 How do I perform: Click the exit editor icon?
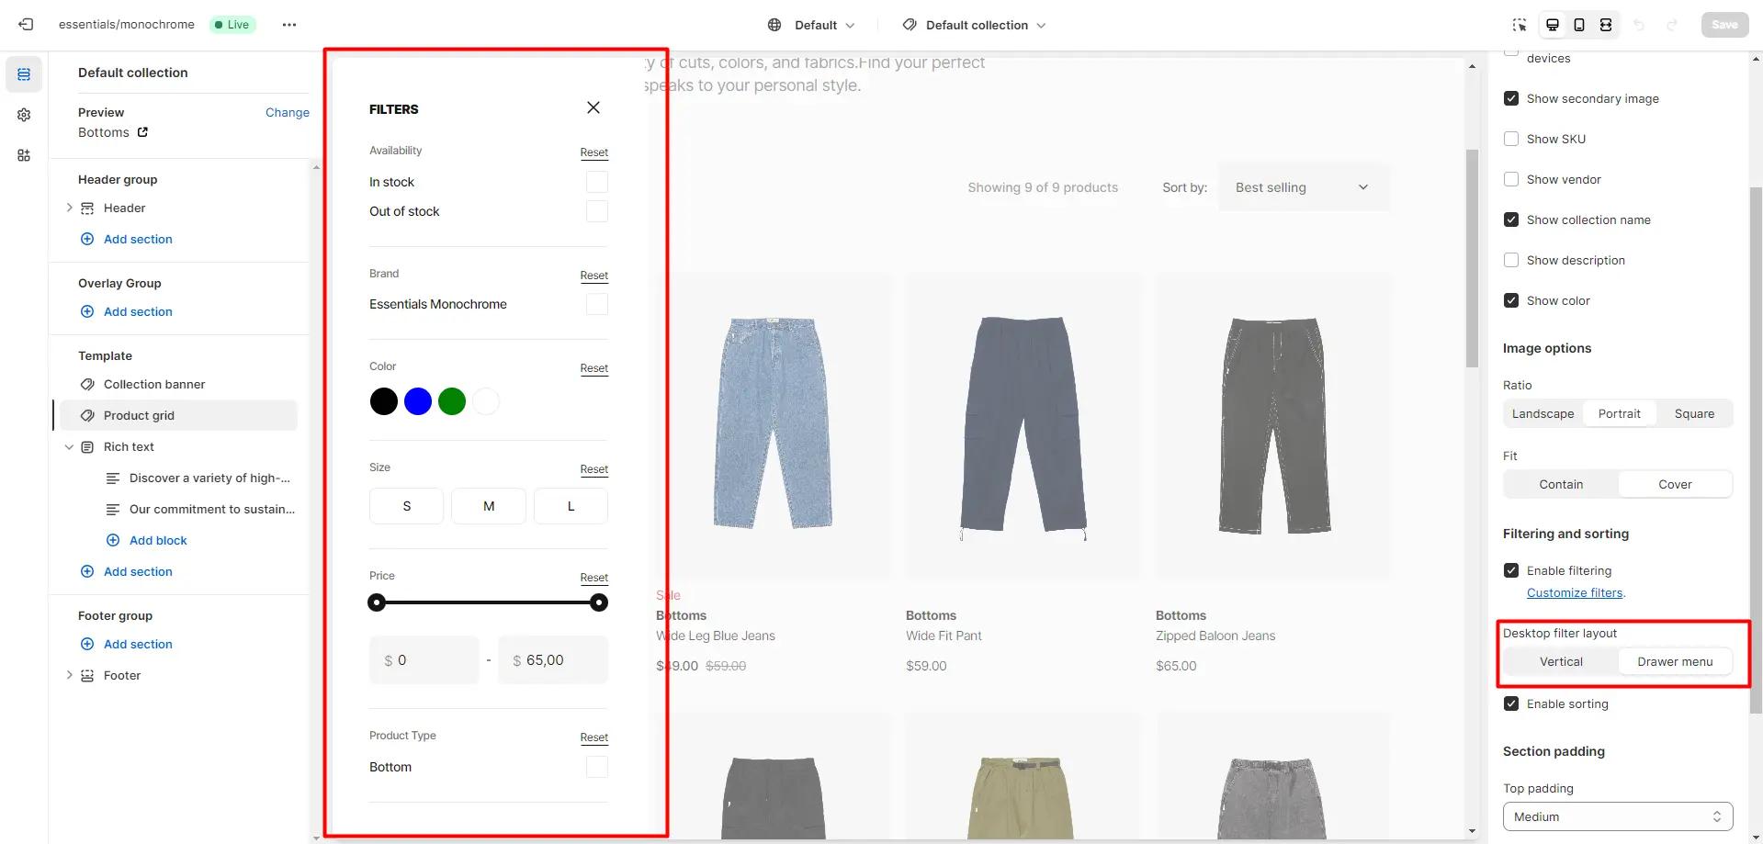pyautogui.click(x=26, y=25)
